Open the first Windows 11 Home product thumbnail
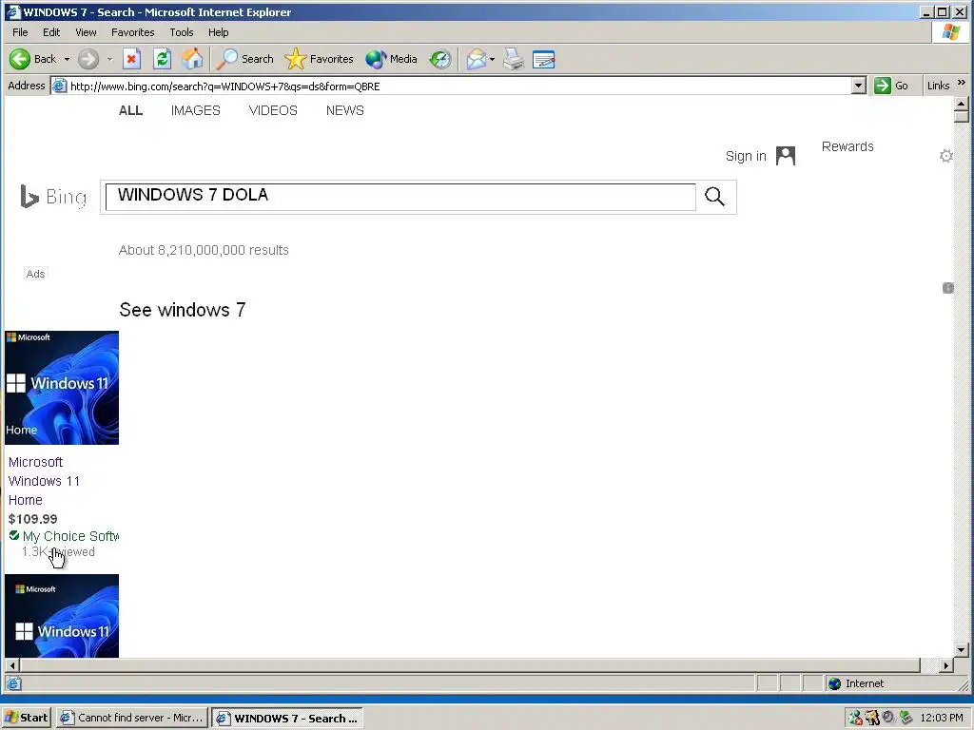Viewport: 974px width, 730px height. [62, 388]
